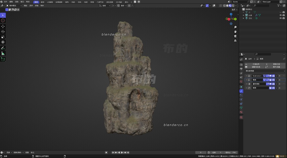Viewport: 287px width, 158px height.
Task: Switch to solid viewport shading
Action: click(227, 6)
